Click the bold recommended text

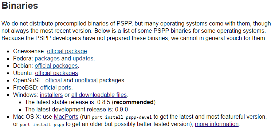(134, 102)
